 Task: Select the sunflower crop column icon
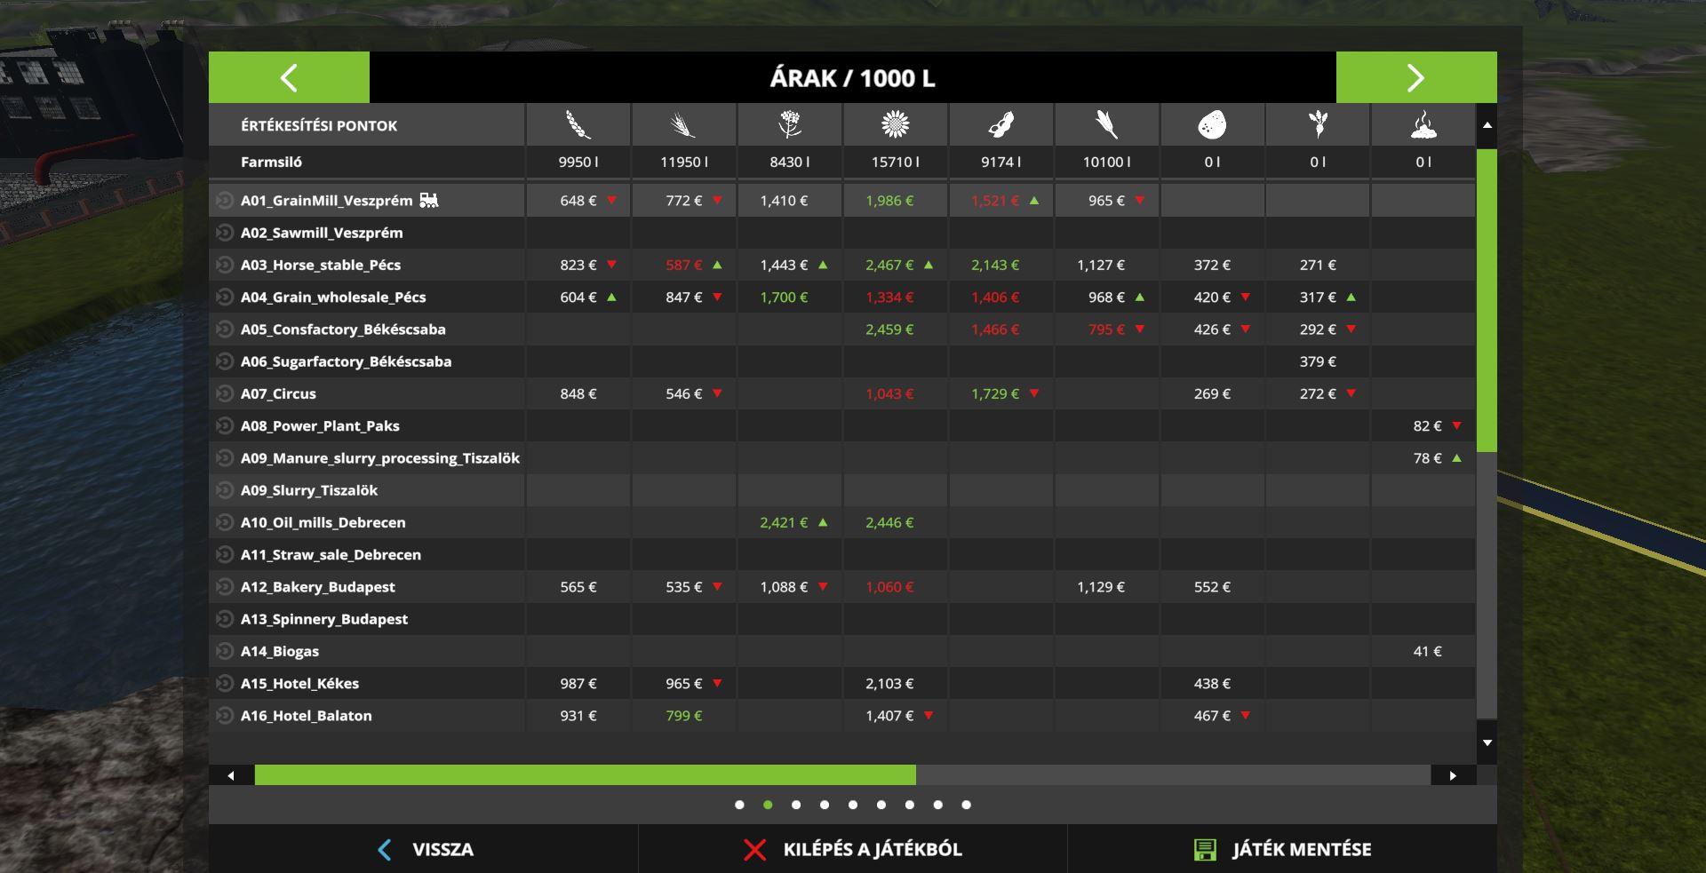pos(895,125)
